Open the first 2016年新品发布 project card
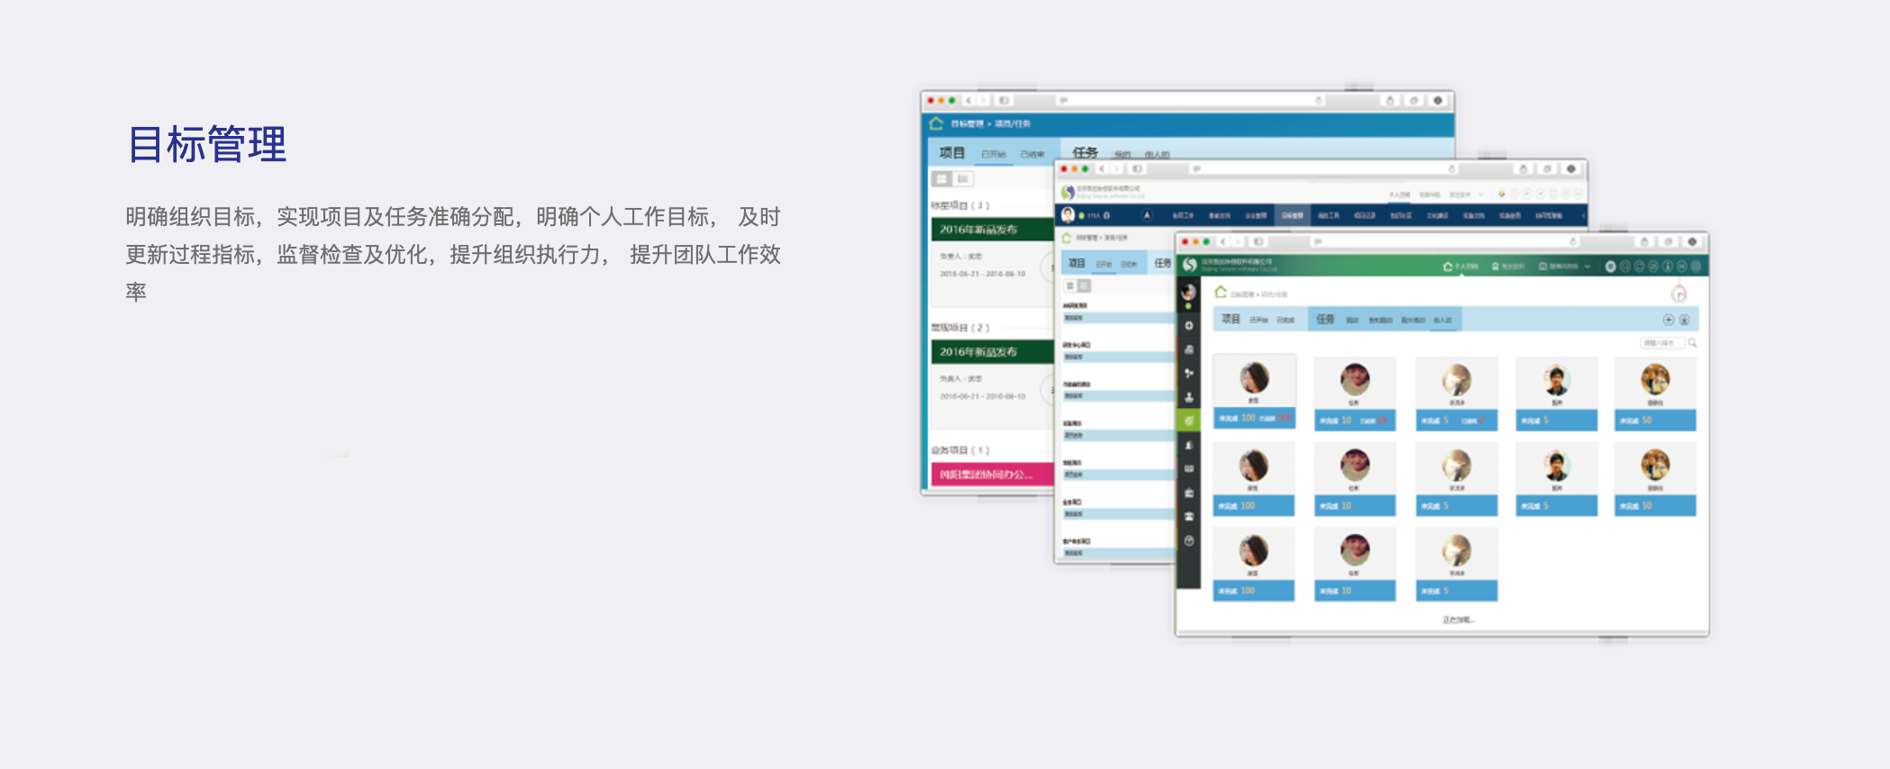The width and height of the screenshot is (1890, 769). [991, 230]
